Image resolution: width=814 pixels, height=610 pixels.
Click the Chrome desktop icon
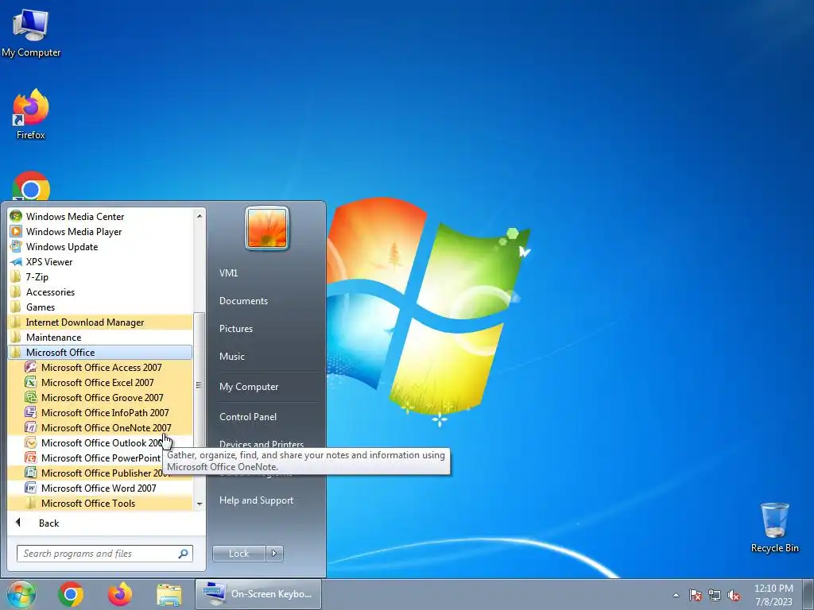tap(31, 186)
